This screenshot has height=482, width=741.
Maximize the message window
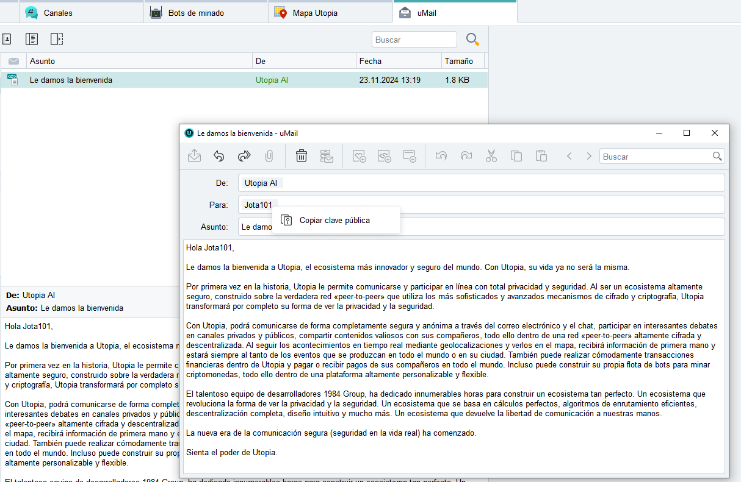point(687,133)
